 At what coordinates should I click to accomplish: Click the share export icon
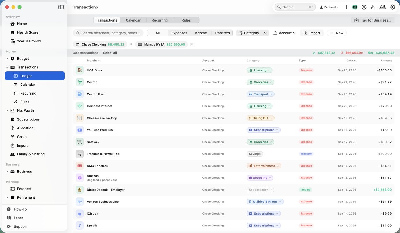point(373,7)
